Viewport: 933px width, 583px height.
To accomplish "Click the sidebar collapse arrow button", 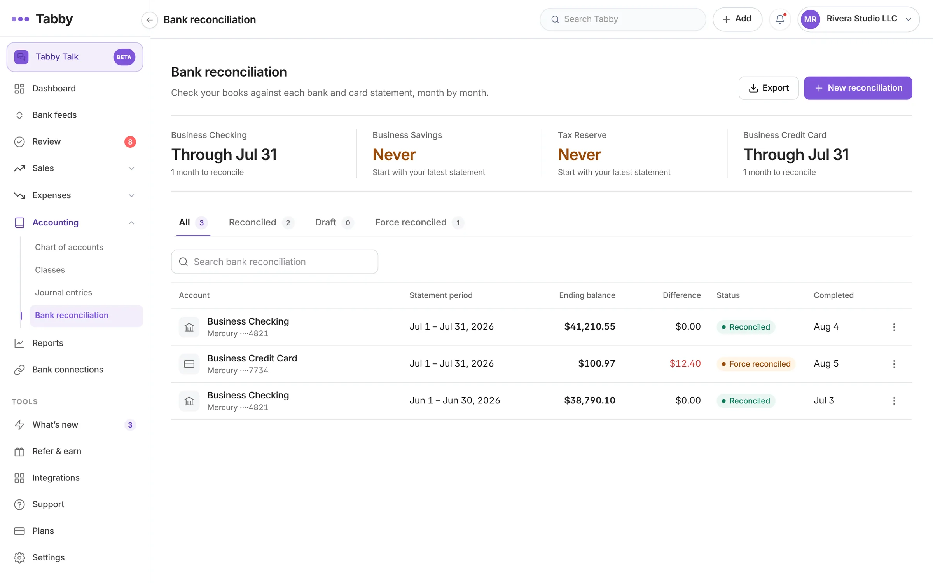I will pyautogui.click(x=149, y=20).
